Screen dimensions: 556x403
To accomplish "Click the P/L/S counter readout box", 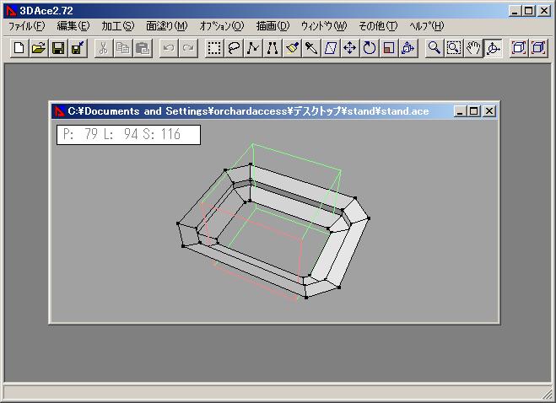I will pos(128,135).
